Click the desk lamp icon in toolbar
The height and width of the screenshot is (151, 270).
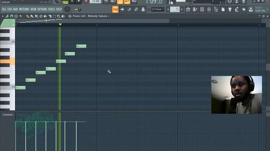[x=237, y=9]
